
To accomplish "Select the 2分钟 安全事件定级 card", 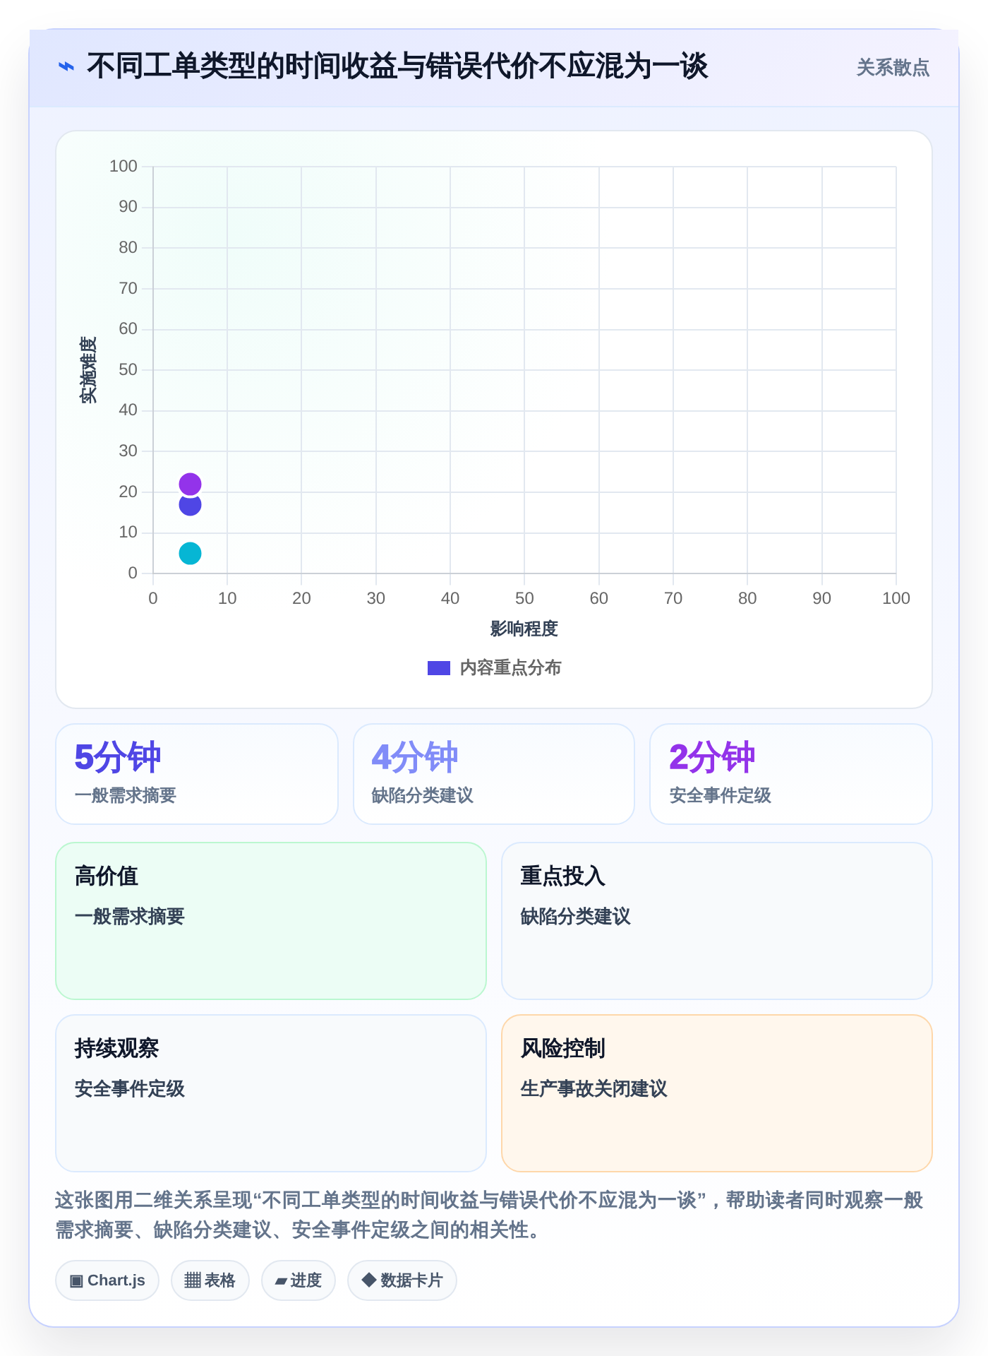I will tap(791, 774).
